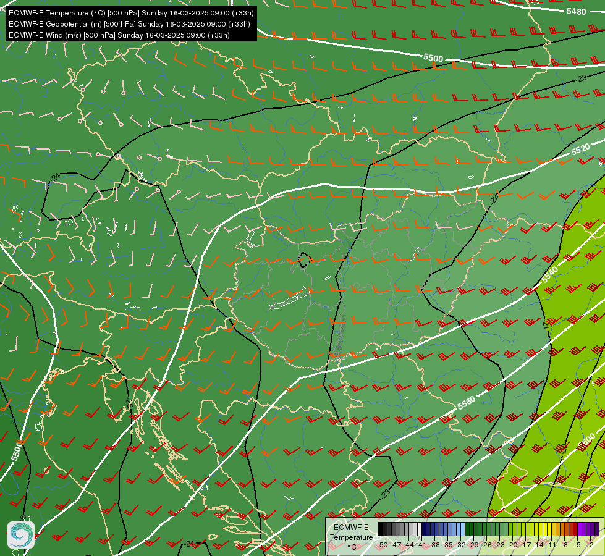Click the -44 value on the legend scale
The height and width of the screenshot is (556, 605).
pos(408,545)
